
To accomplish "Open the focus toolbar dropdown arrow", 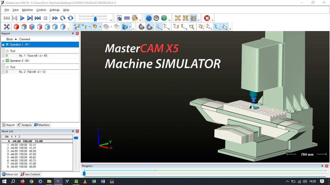I will [199, 20].
